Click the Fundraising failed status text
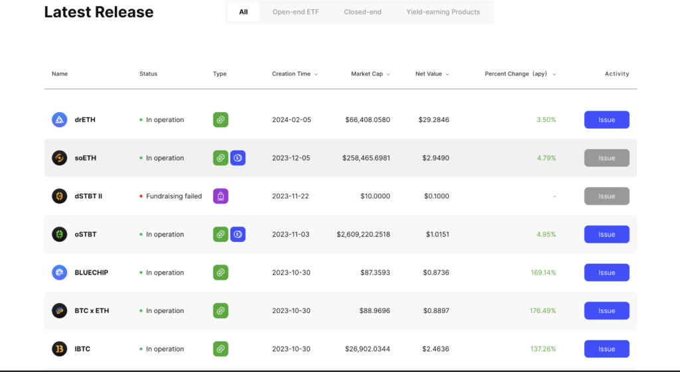This screenshot has width=680, height=372. coord(174,196)
